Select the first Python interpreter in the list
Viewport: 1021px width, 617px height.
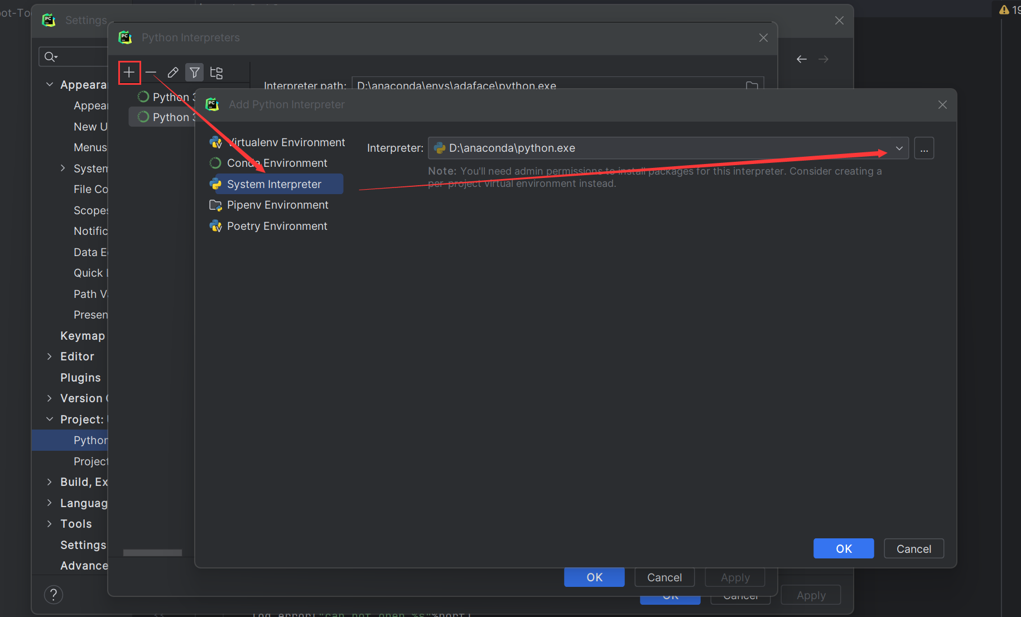coord(166,97)
